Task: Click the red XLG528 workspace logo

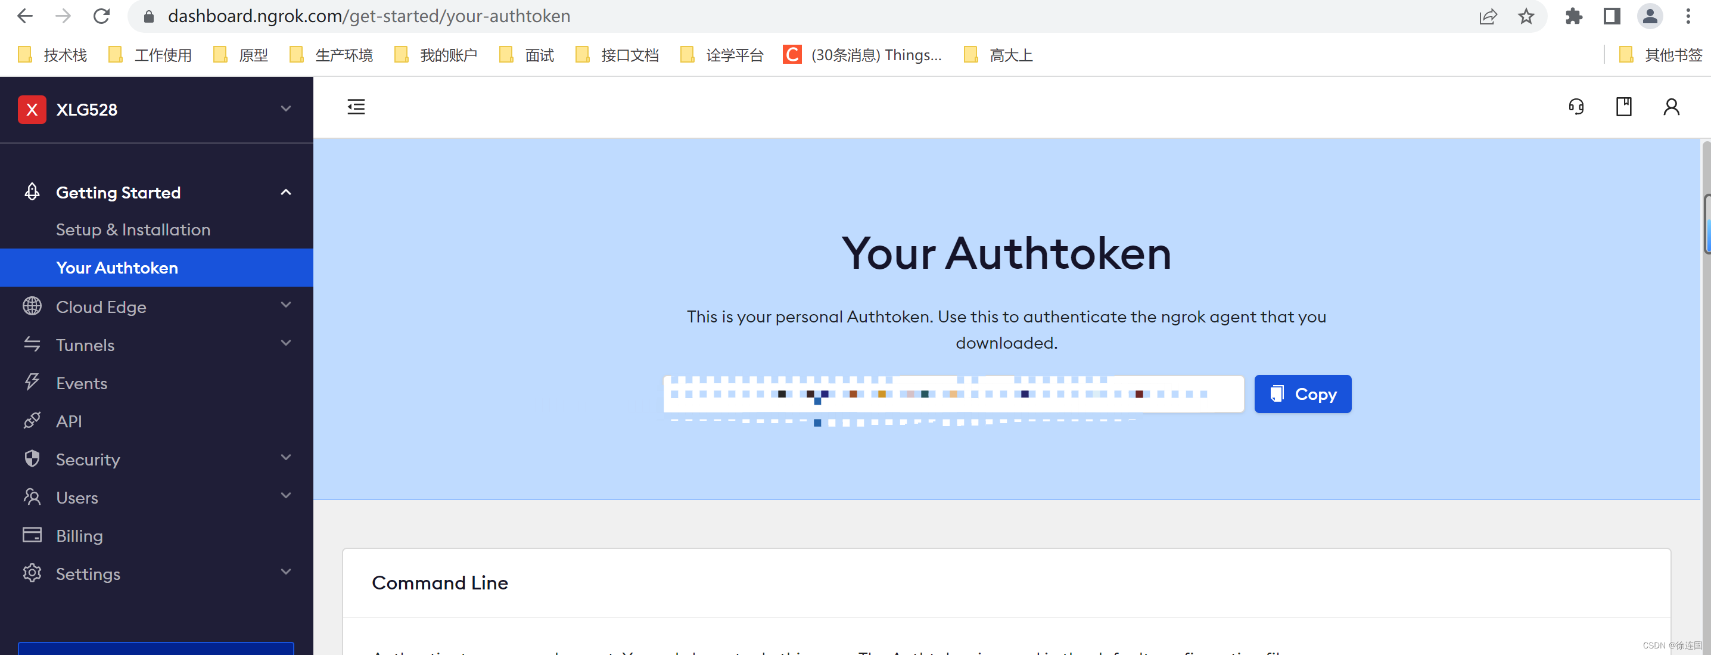Action: [31, 109]
